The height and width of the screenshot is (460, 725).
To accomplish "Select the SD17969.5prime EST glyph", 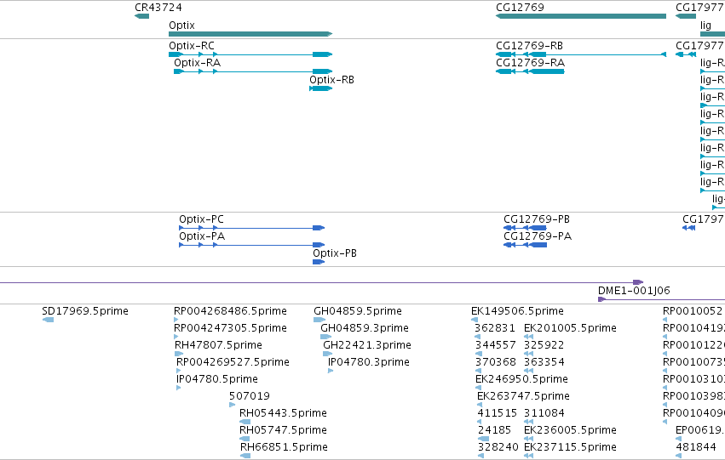I will (x=48, y=320).
